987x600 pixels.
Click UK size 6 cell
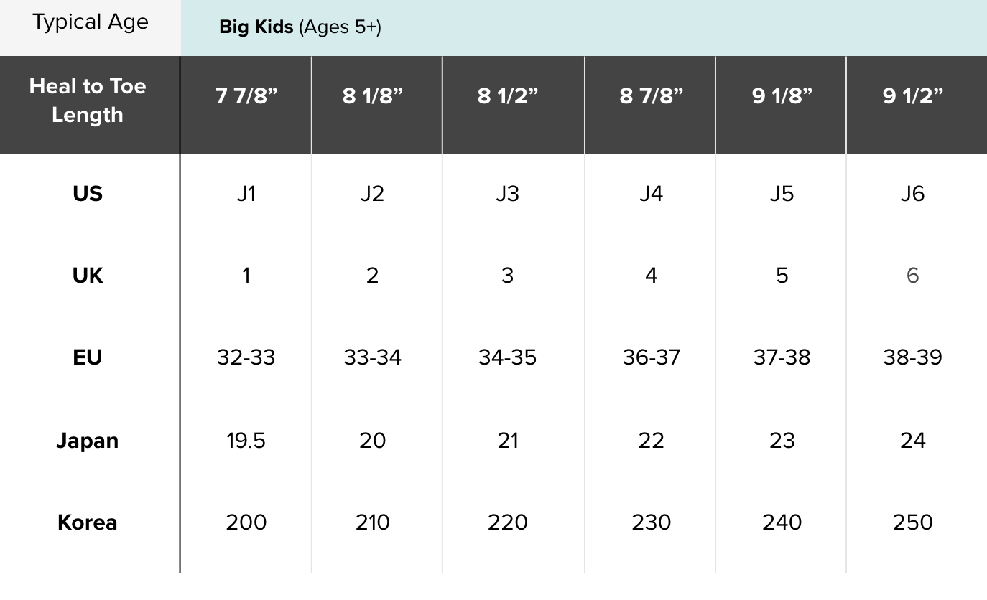(912, 276)
